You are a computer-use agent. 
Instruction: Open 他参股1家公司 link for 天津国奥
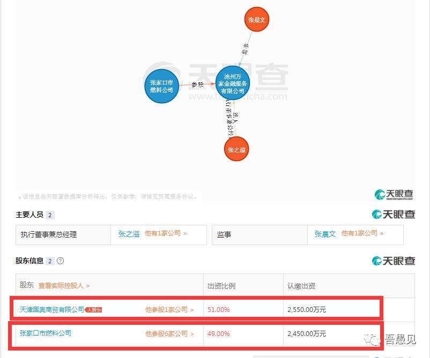pos(169,309)
